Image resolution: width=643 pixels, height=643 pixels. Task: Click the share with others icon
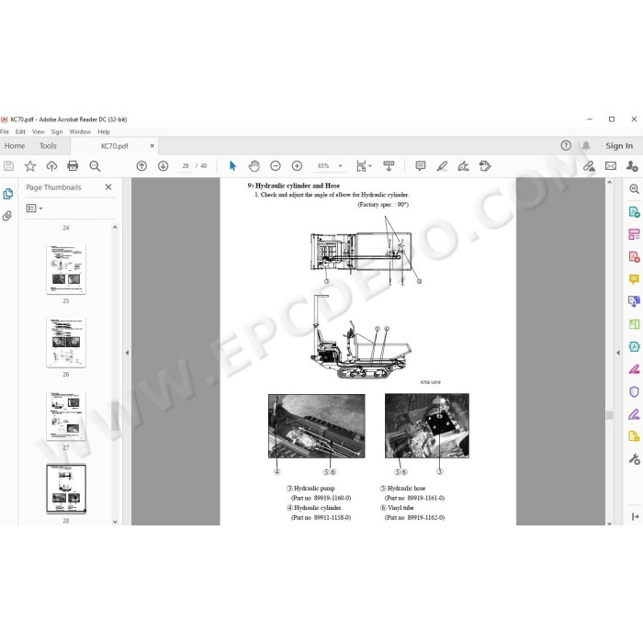(x=632, y=166)
